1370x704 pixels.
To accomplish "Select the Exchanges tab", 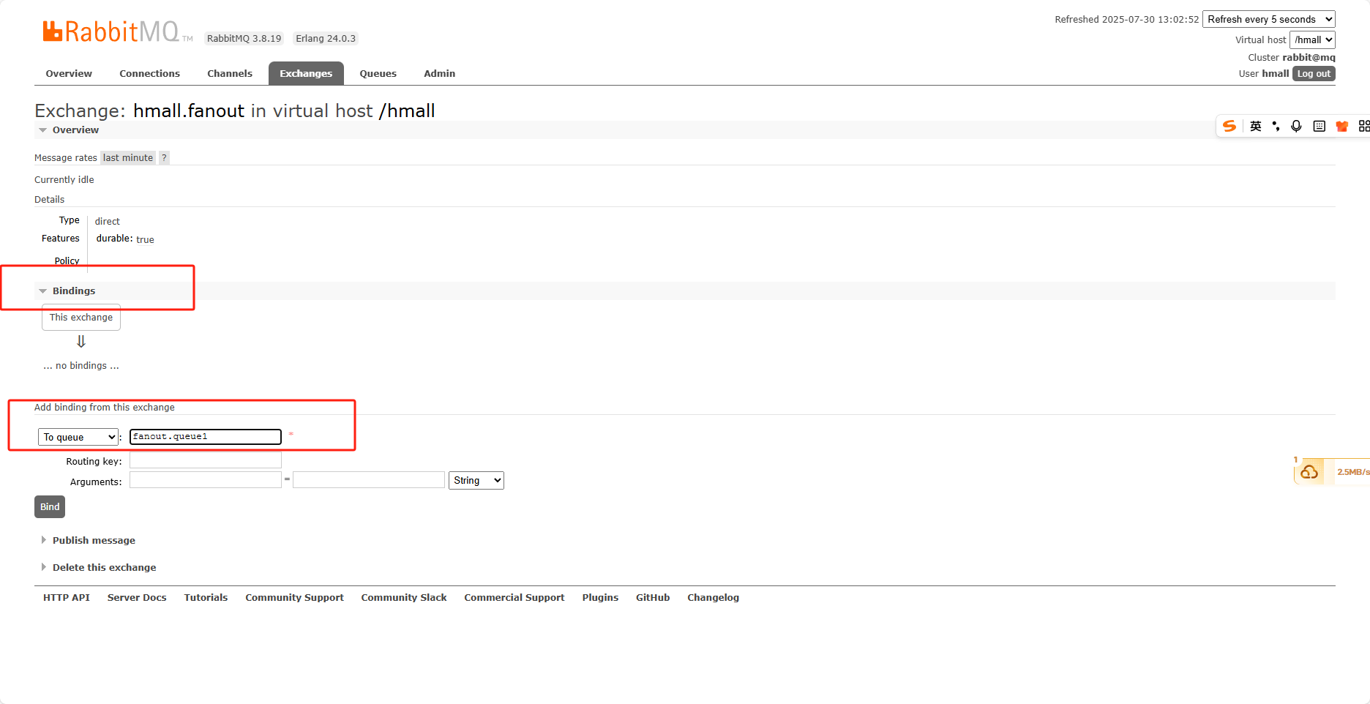I will coord(306,73).
